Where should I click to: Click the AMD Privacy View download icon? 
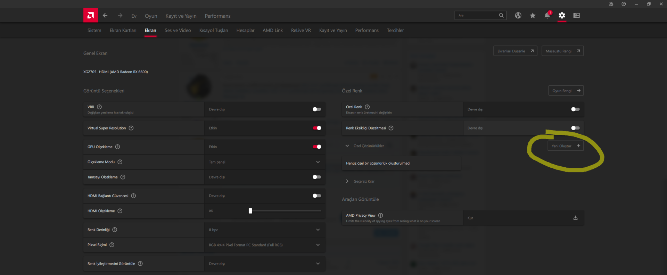575,218
